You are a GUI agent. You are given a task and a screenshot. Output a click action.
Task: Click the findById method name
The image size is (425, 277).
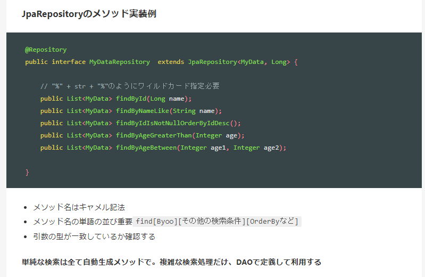pyautogui.click(x=131, y=99)
